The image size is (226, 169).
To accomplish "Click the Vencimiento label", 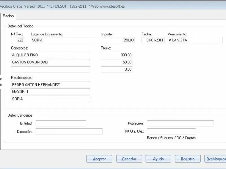I will point(177,34).
